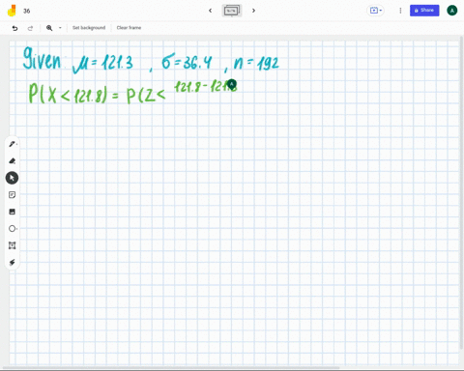
Task: Click the horizontal scrollbar at the bottom
Action: (171, 368)
